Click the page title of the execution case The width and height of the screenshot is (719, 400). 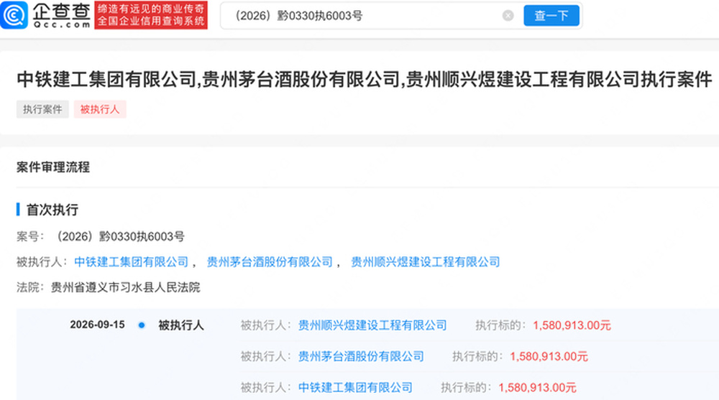click(x=364, y=79)
